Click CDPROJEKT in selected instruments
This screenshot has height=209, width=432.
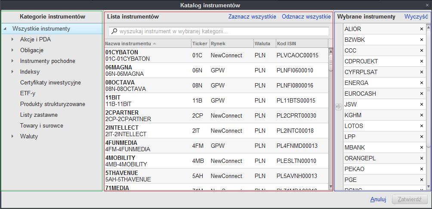[361, 61]
